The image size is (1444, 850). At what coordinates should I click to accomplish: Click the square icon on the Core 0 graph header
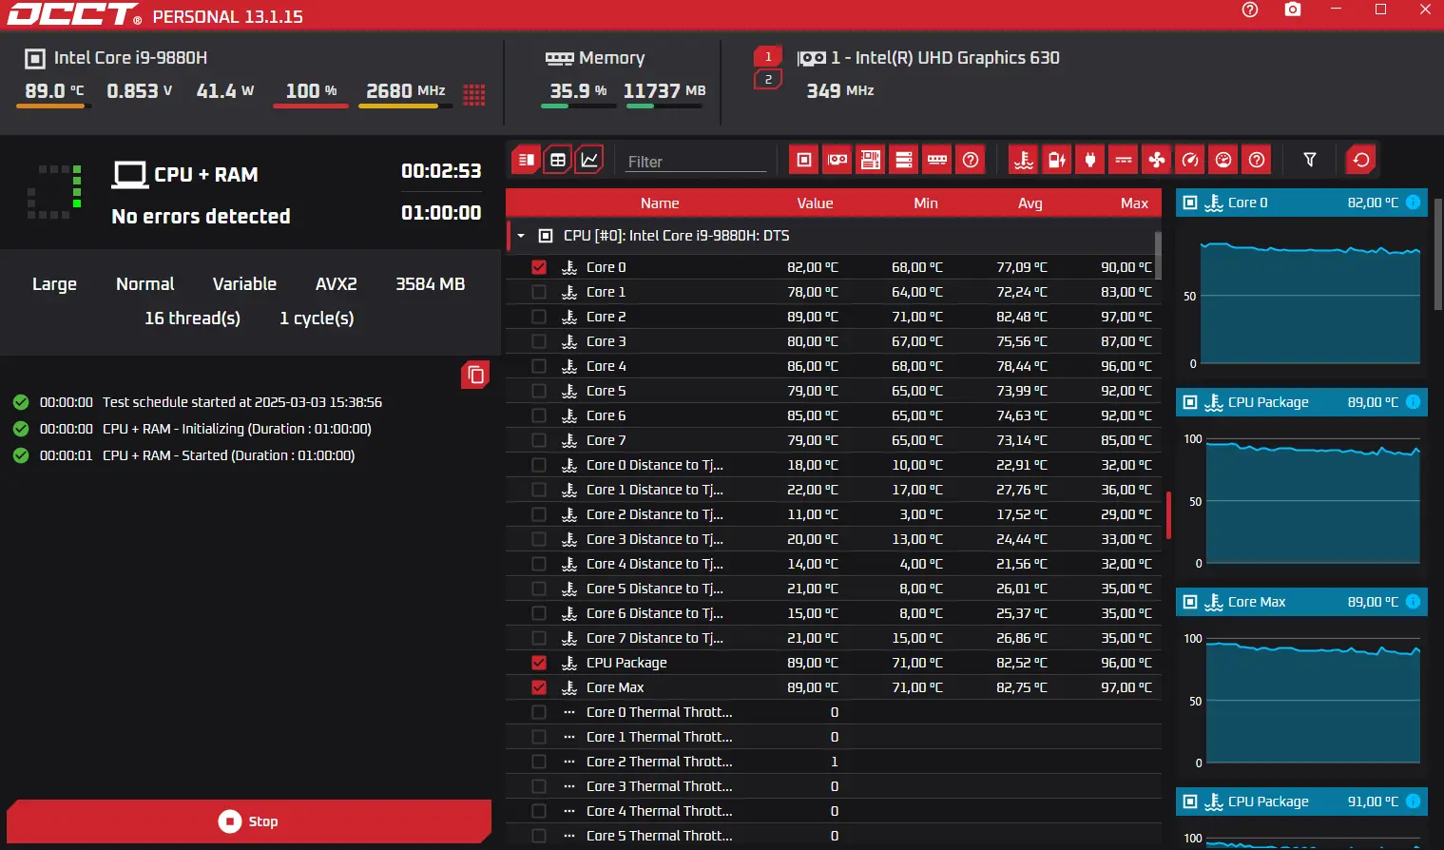click(1190, 203)
